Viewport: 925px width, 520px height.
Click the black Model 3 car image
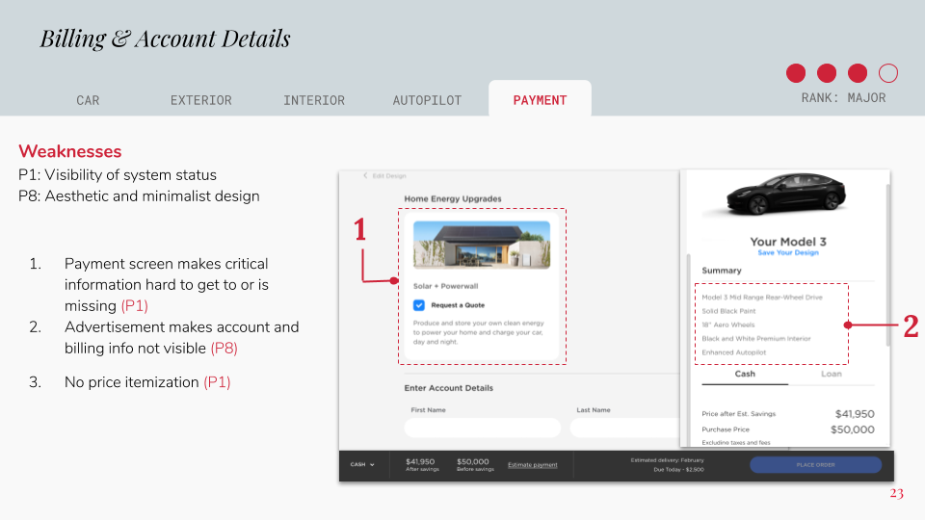click(x=786, y=194)
